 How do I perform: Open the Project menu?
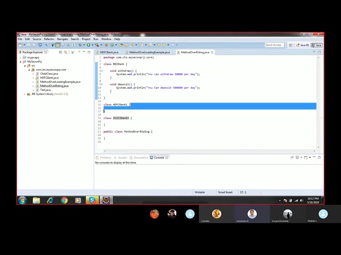(86, 39)
